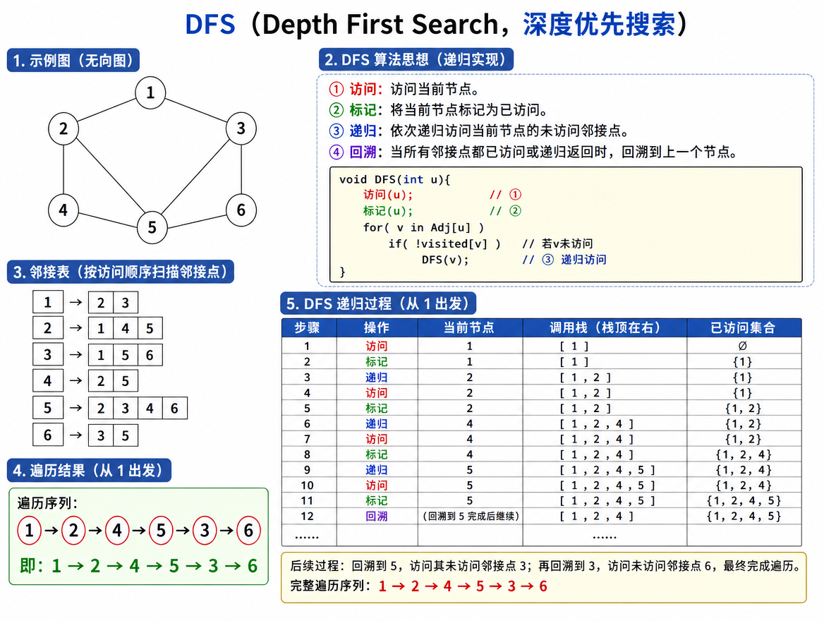Screen dimensions: 824x621
Task: Click the "标记" operation cell in step 5
Action: [x=377, y=408]
